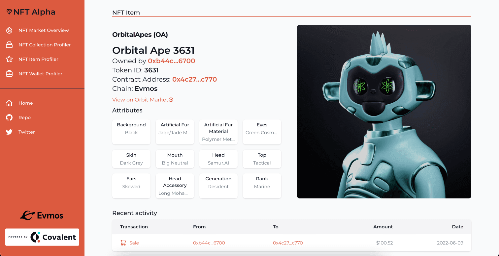
Task: Follow the View on Orbit Market link
Action: pos(143,100)
